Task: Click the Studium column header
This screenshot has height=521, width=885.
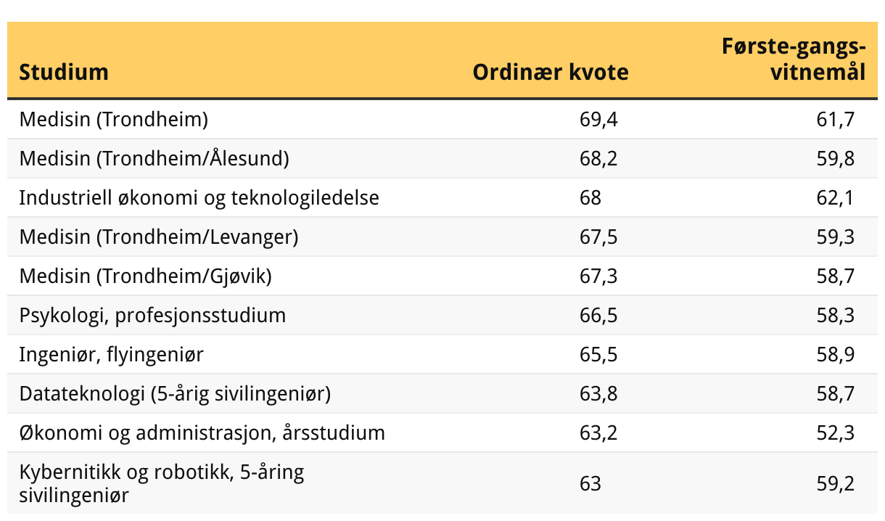Action: point(64,72)
